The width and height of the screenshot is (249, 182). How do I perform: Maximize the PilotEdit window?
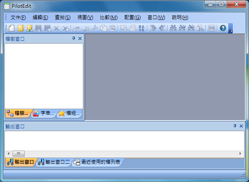221,4
